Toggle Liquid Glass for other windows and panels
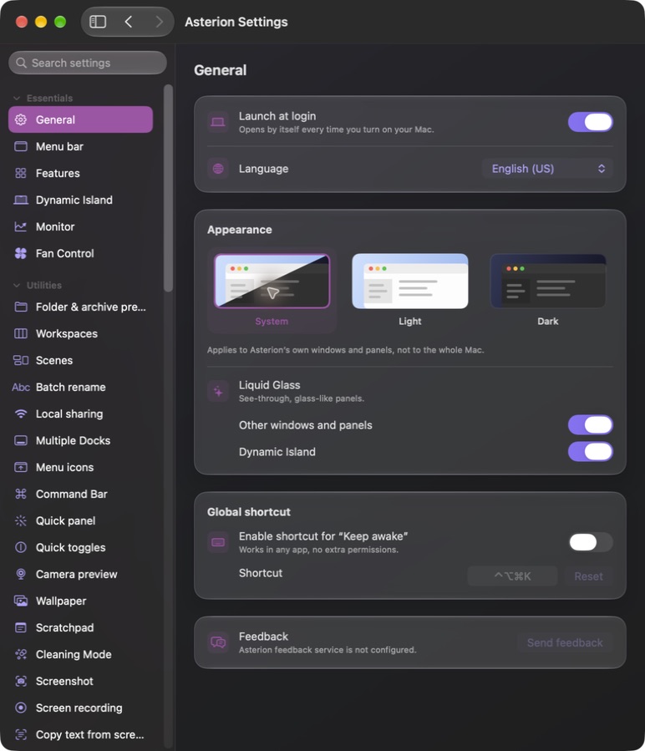Screen dimensions: 645x751 pos(591,425)
